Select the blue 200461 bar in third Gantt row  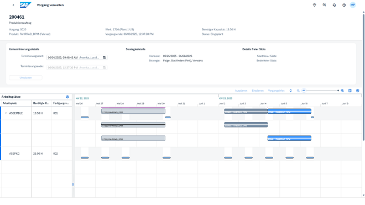pos(289,138)
